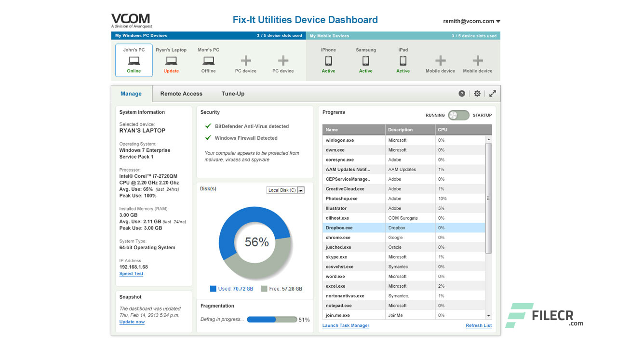This screenshot has width=617, height=347.
Task: Select the Photoshop.exe row
Action: pyautogui.click(x=404, y=199)
